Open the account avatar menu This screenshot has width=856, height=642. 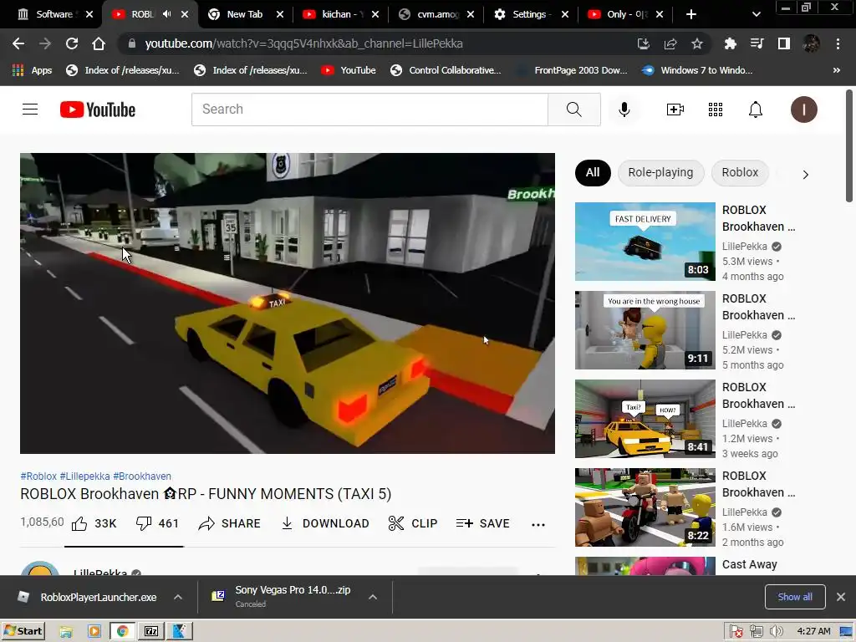pyautogui.click(x=803, y=110)
